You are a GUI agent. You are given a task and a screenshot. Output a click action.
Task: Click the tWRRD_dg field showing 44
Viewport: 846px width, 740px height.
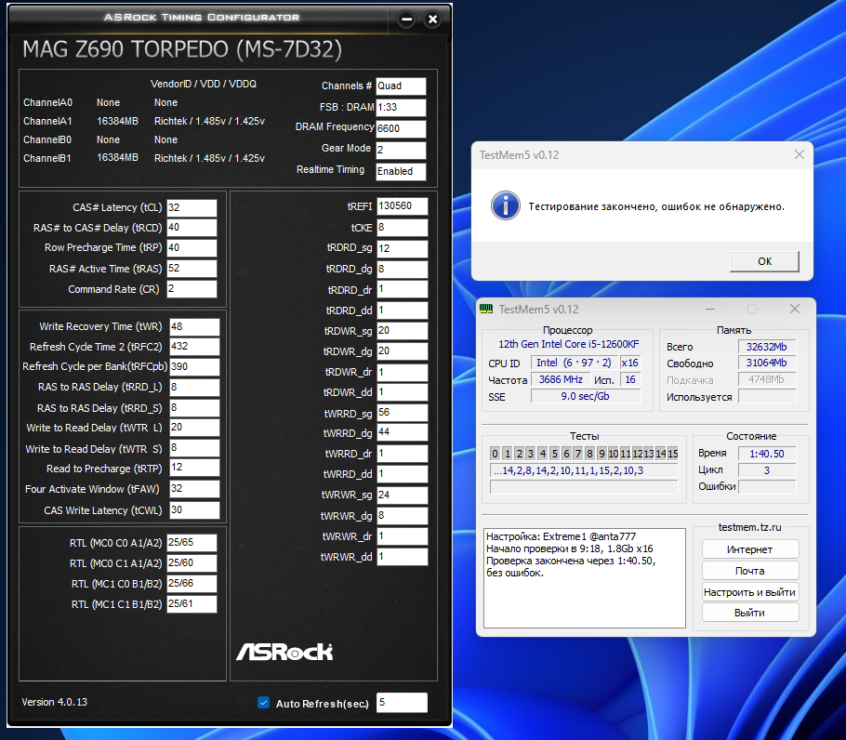pyautogui.click(x=402, y=432)
